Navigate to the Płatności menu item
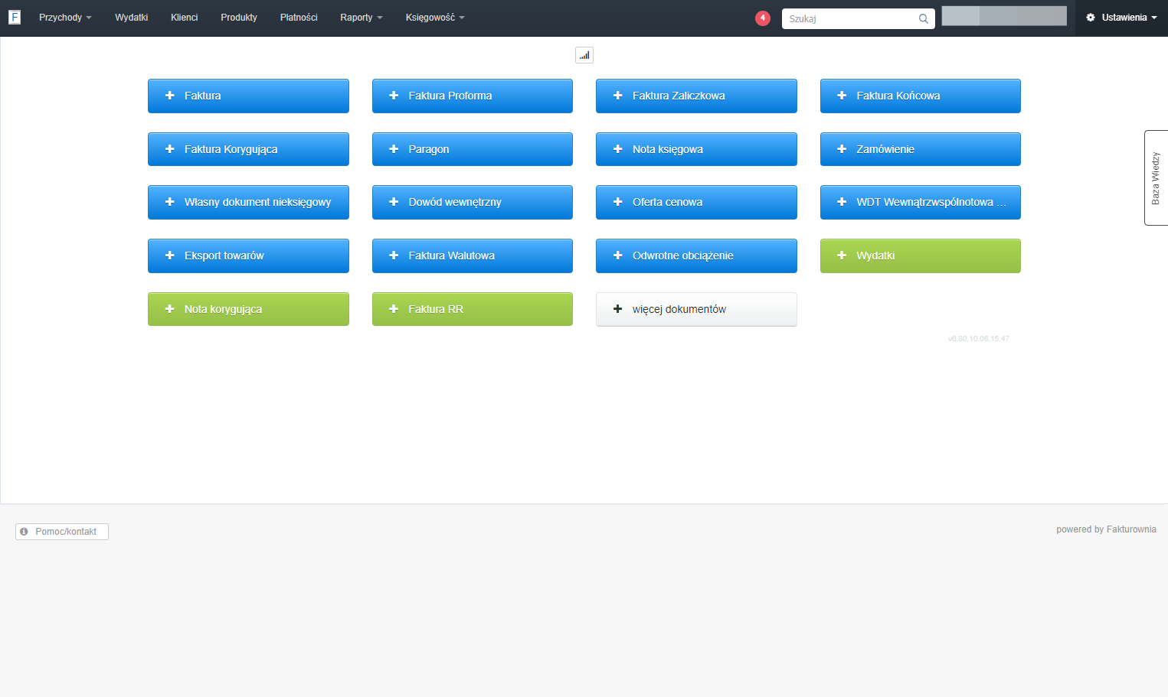The height and width of the screenshot is (697, 1168). 299,18
